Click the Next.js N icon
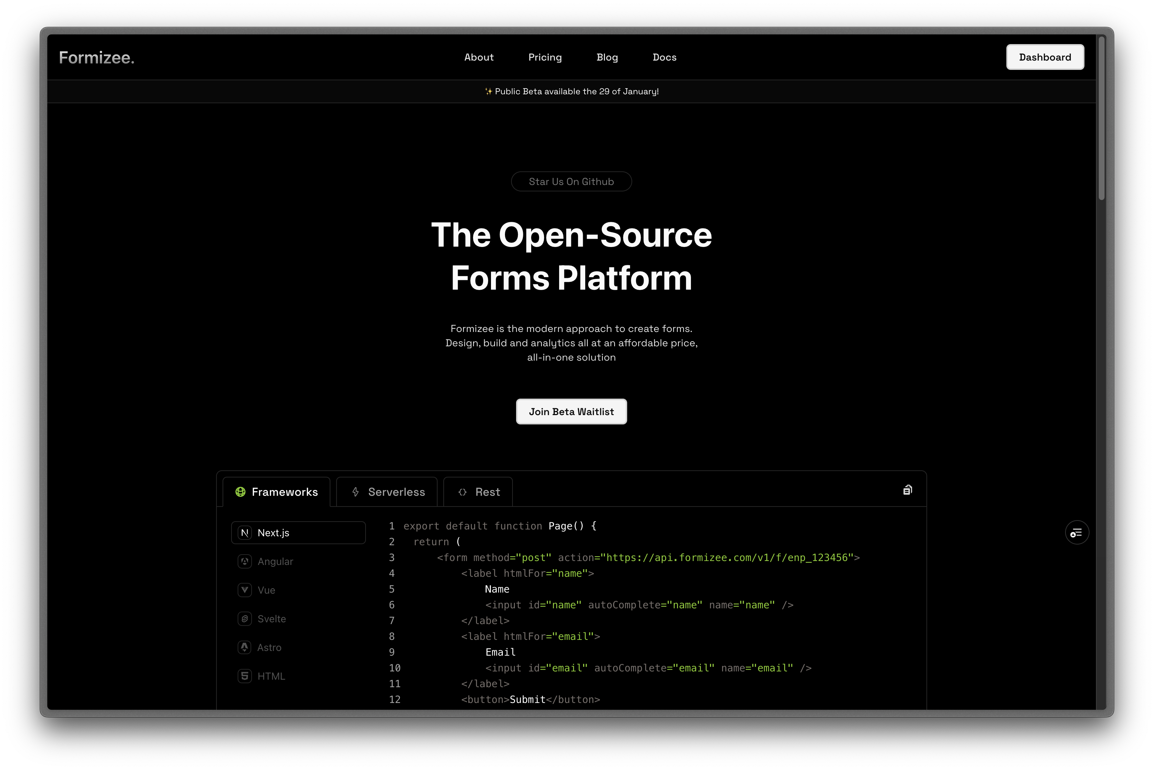This screenshot has height=770, width=1154. coord(244,532)
